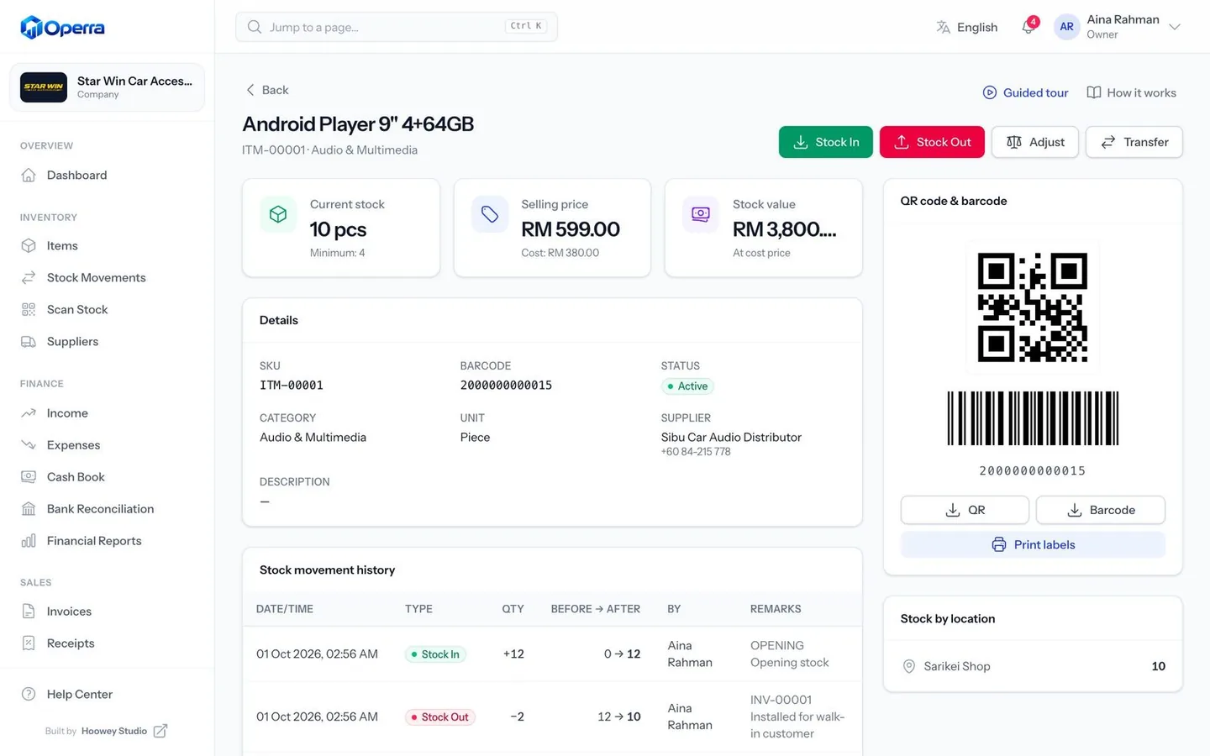The height and width of the screenshot is (756, 1210).
Task: Click the search magnifier icon
Action: 254,27
